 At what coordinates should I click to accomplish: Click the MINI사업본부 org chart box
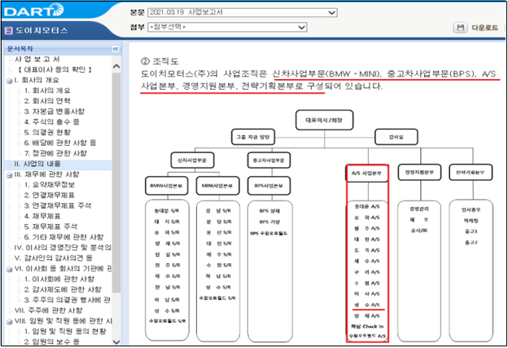pyautogui.click(x=217, y=186)
